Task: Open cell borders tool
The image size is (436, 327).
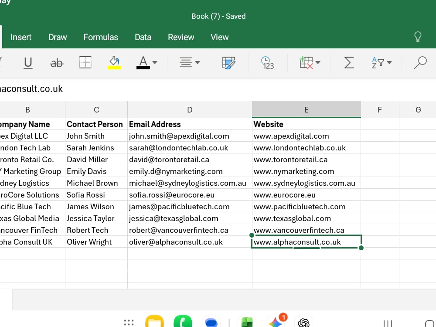Action: (85, 62)
